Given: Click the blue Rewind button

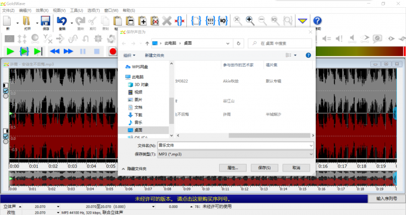Looking at the screenshot, I should 55,51.
